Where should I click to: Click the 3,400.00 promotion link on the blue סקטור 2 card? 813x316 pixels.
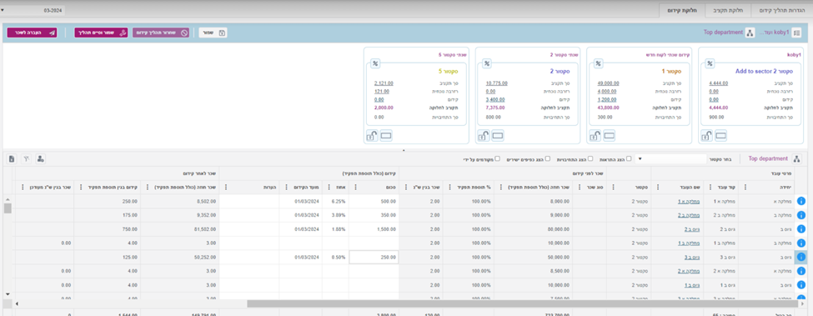[x=495, y=99]
